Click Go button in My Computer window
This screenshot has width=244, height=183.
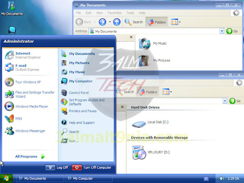coord(235,101)
